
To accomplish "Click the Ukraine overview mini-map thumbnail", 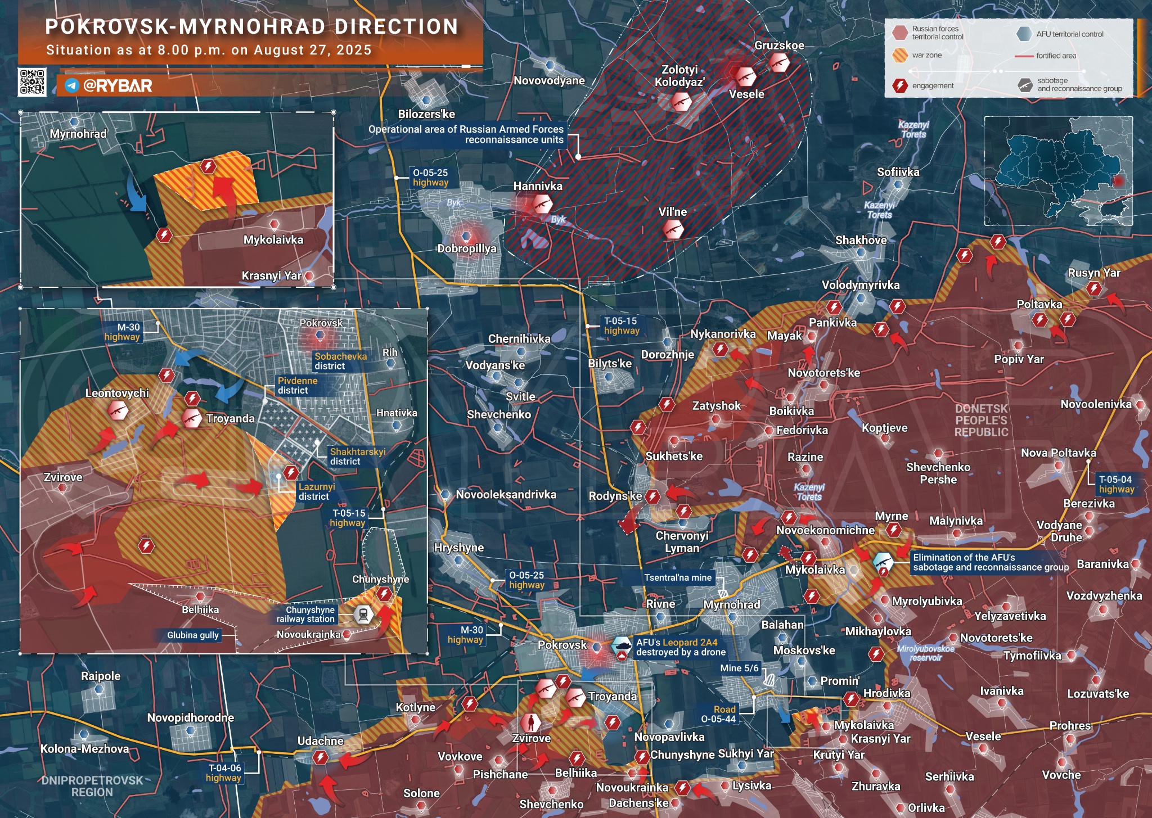I will point(1058,171).
